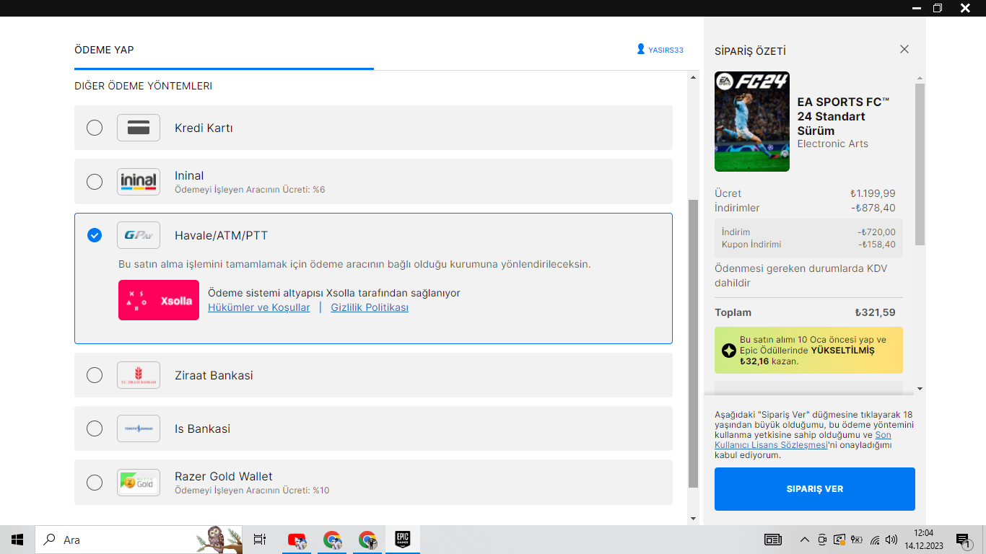Click the Toplam amount ₺321,59
986x554 pixels.
tap(875, 312)
